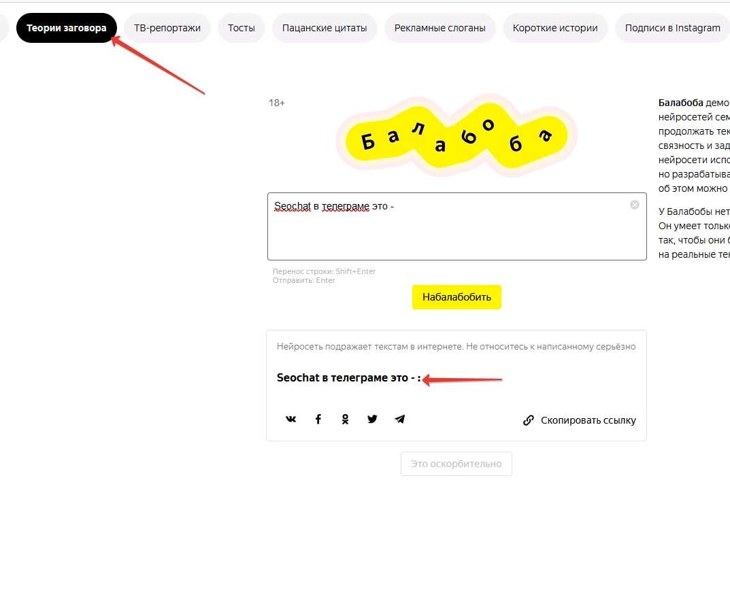Share result on Twitter
This screenshot has height=612, width=730.
point(372,420)
